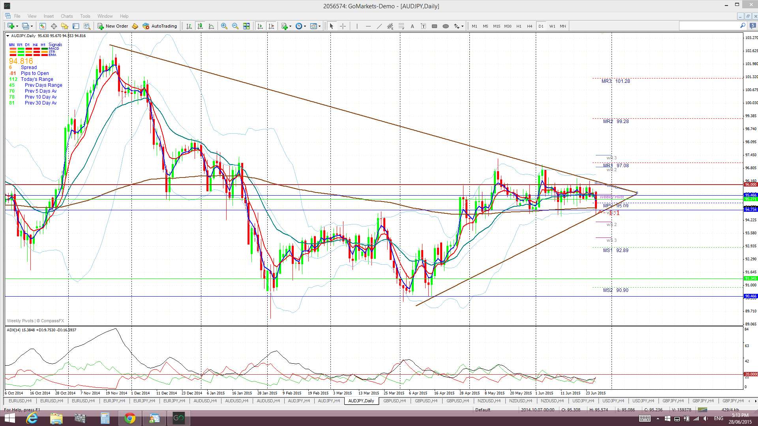Toggle the chart auto scroll button

coord(260,26)
